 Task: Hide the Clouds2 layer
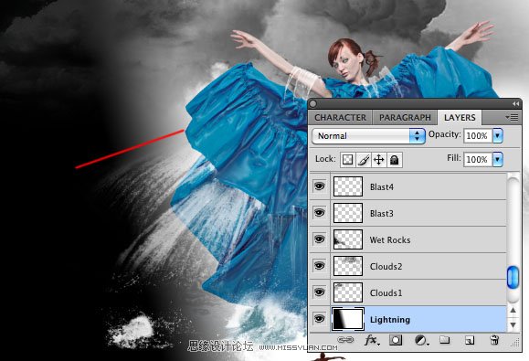[319, 266]
